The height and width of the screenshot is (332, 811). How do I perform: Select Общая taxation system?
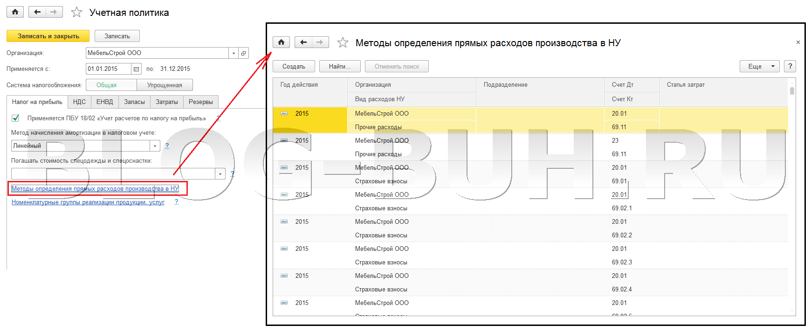click(x=107, y=85)
